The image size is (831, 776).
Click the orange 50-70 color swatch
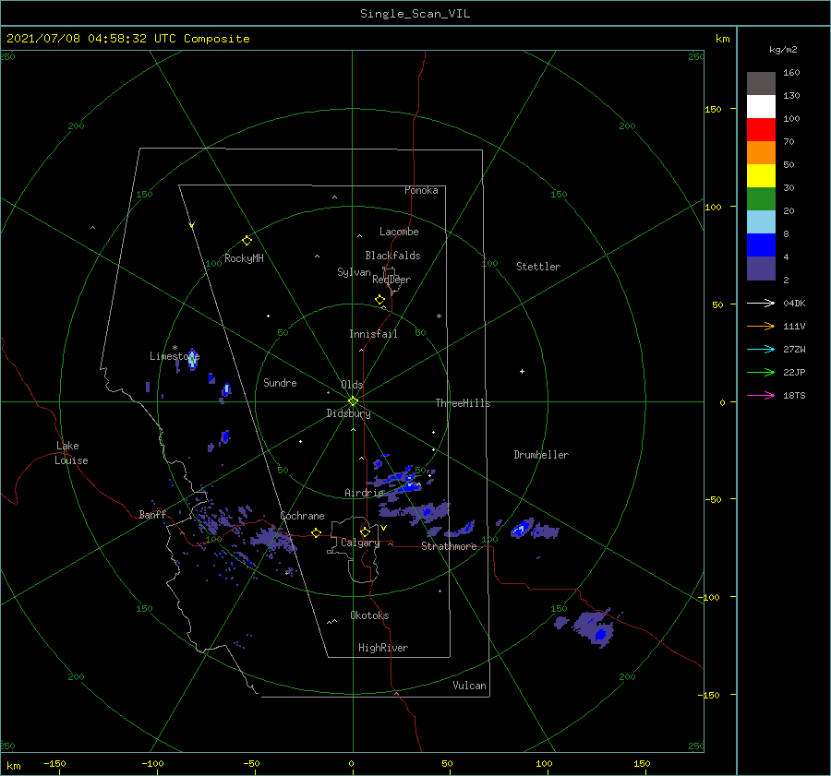pyautogui.click(x=761, y=152)
